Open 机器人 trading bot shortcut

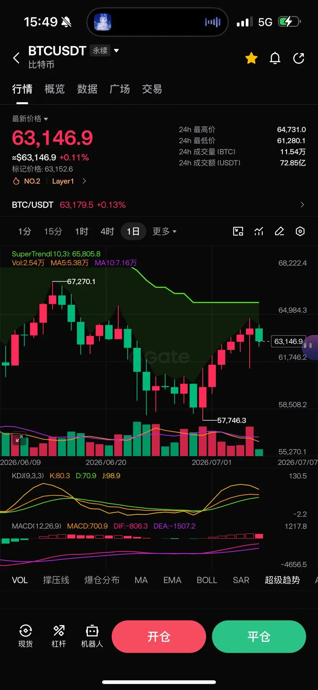coord(92,636)
